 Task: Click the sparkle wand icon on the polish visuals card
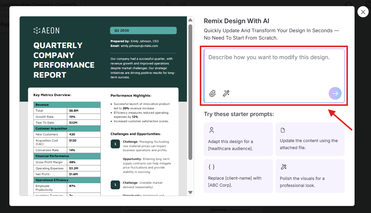click(x=283, y=167)
